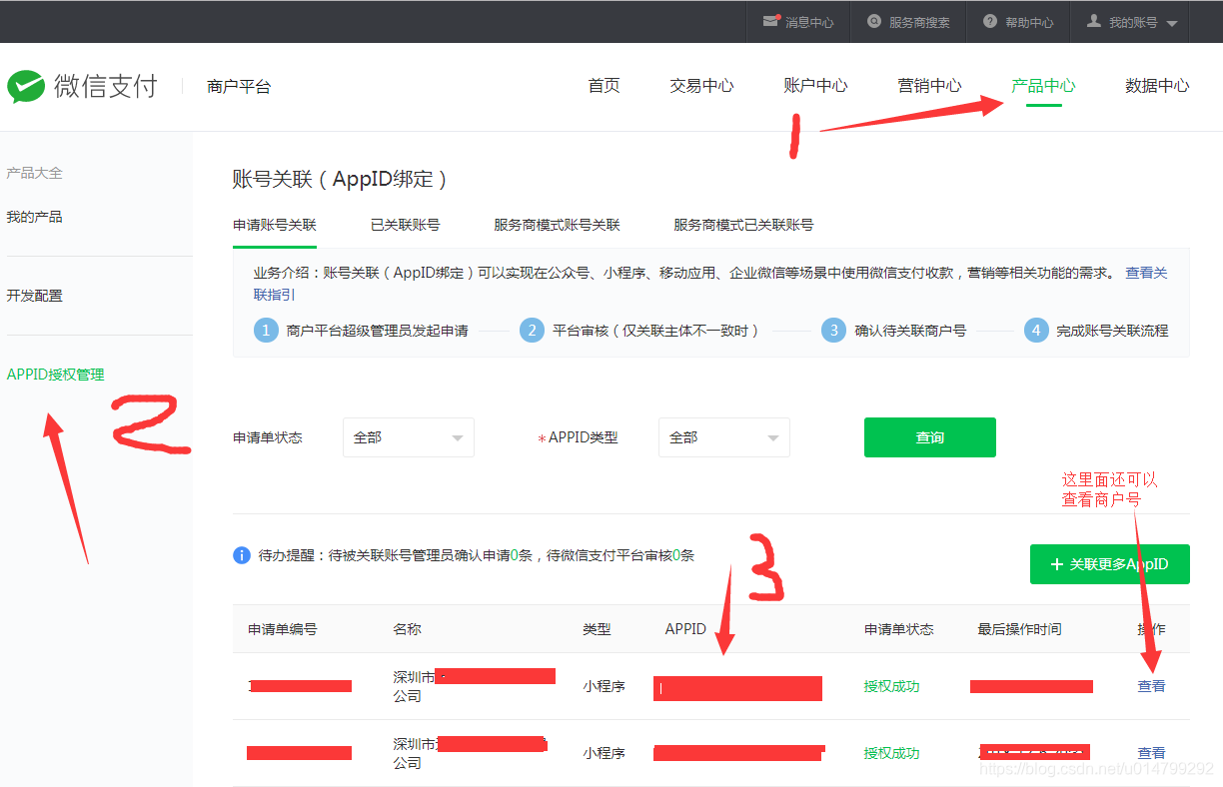Click the 微信支付 logo
Screen dimensions: 1223x787
pos(83,86)
